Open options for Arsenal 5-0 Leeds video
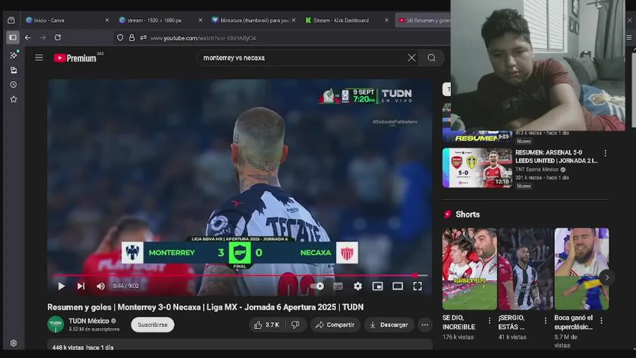 605,153
